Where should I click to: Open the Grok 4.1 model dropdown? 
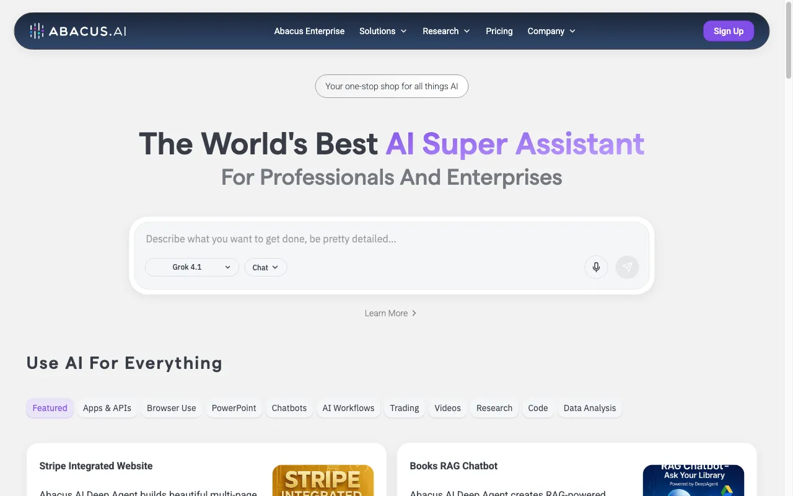[x=192, y=267]
